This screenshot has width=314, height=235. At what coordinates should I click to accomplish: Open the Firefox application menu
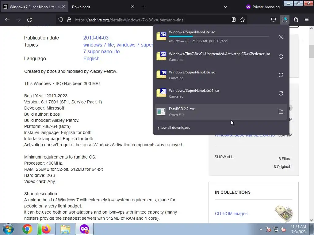307,20
